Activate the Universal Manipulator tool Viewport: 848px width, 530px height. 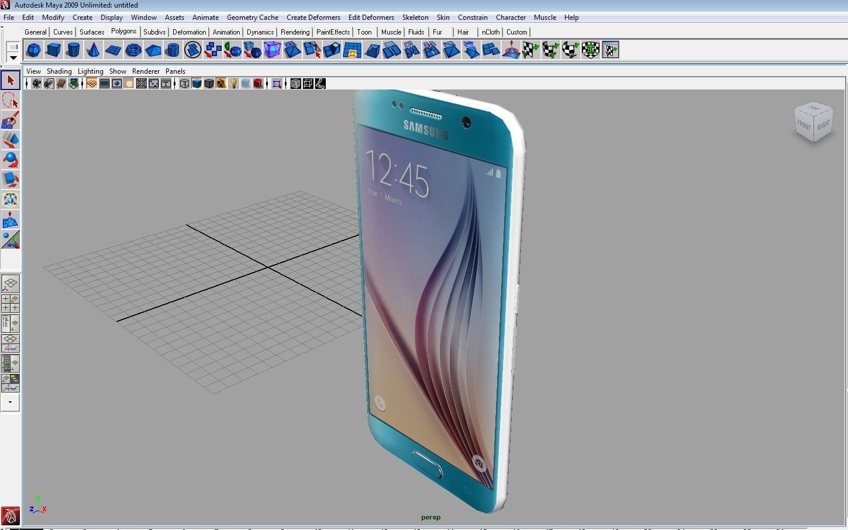click(10, 199)
